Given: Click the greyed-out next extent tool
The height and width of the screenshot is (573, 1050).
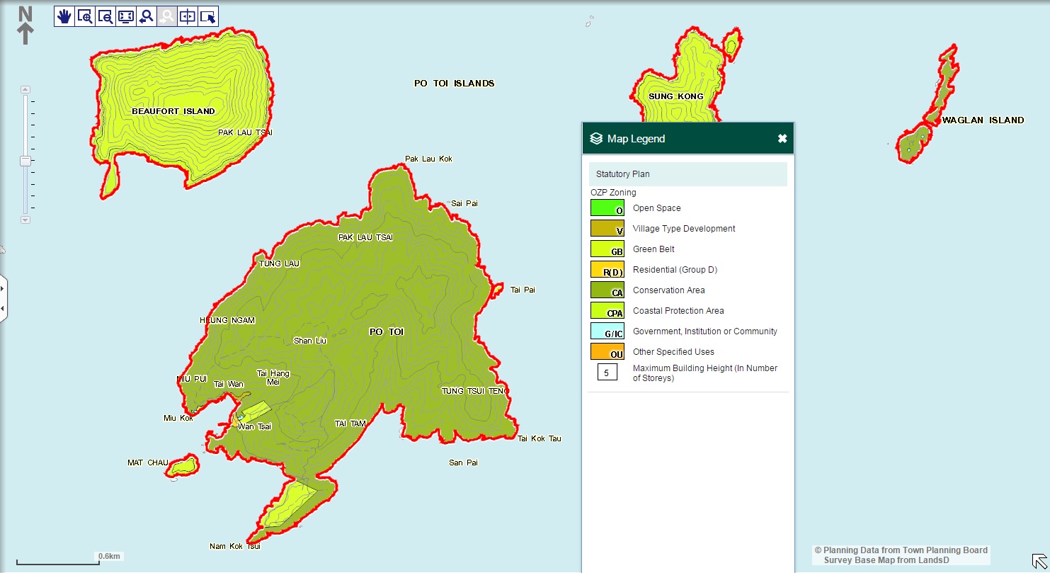Looking at the screenshot, I should coord(167,17).
